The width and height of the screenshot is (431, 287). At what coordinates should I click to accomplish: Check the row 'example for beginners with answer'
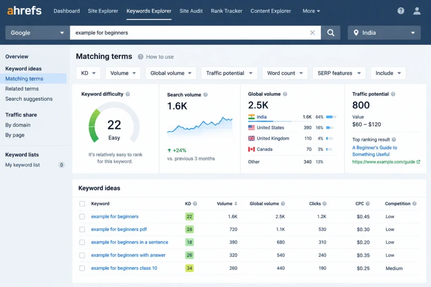(x=82, y=255)
